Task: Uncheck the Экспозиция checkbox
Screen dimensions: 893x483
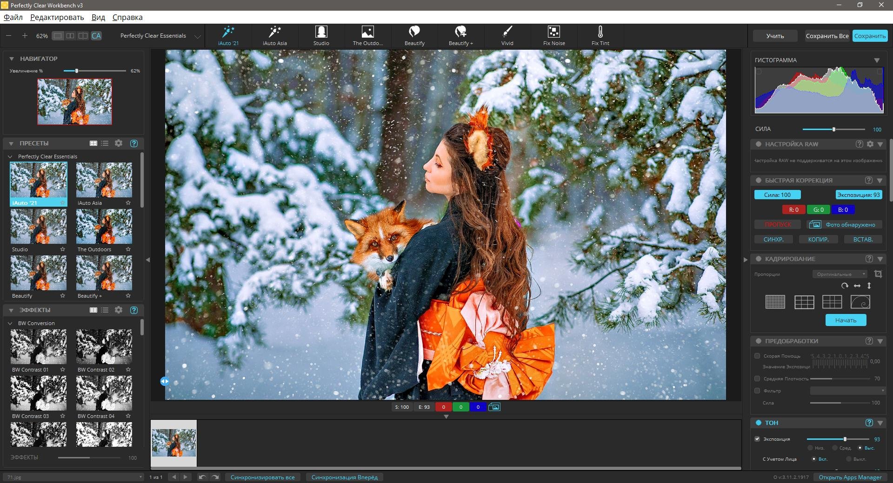Action: tap(757, 439)
